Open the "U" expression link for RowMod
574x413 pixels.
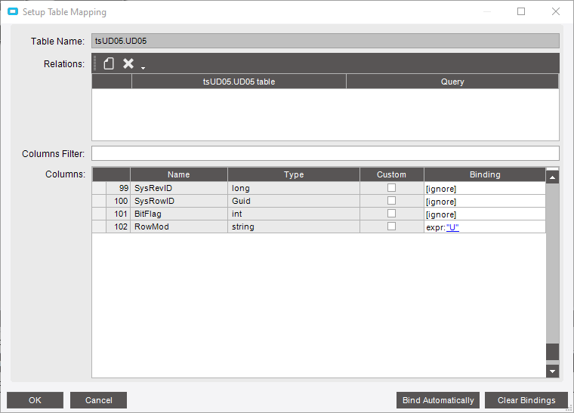pos(452,227)
